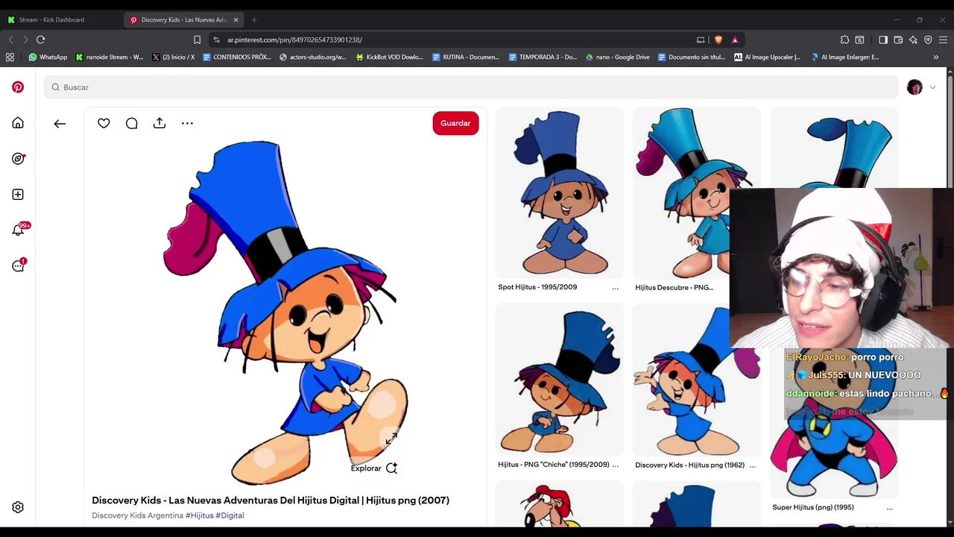Open the Hijitus PNG Chiche thumbnail

tap(560, 380)
